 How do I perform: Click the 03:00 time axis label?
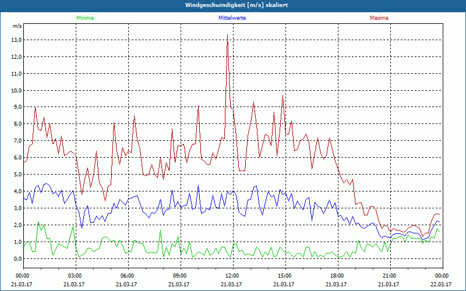[x=76, y=275]
